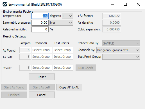Select As Left Test Points group field
Screen dimensions: 145x109
63,57
